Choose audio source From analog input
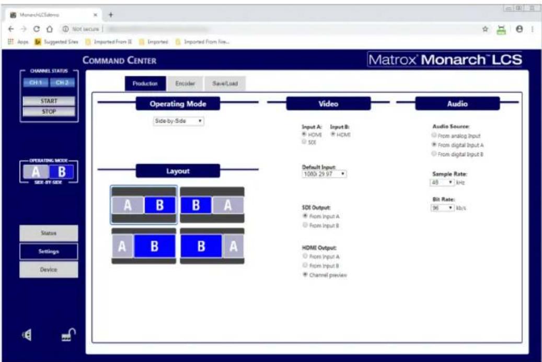542x362 pixels. click(x=434, y=135)
